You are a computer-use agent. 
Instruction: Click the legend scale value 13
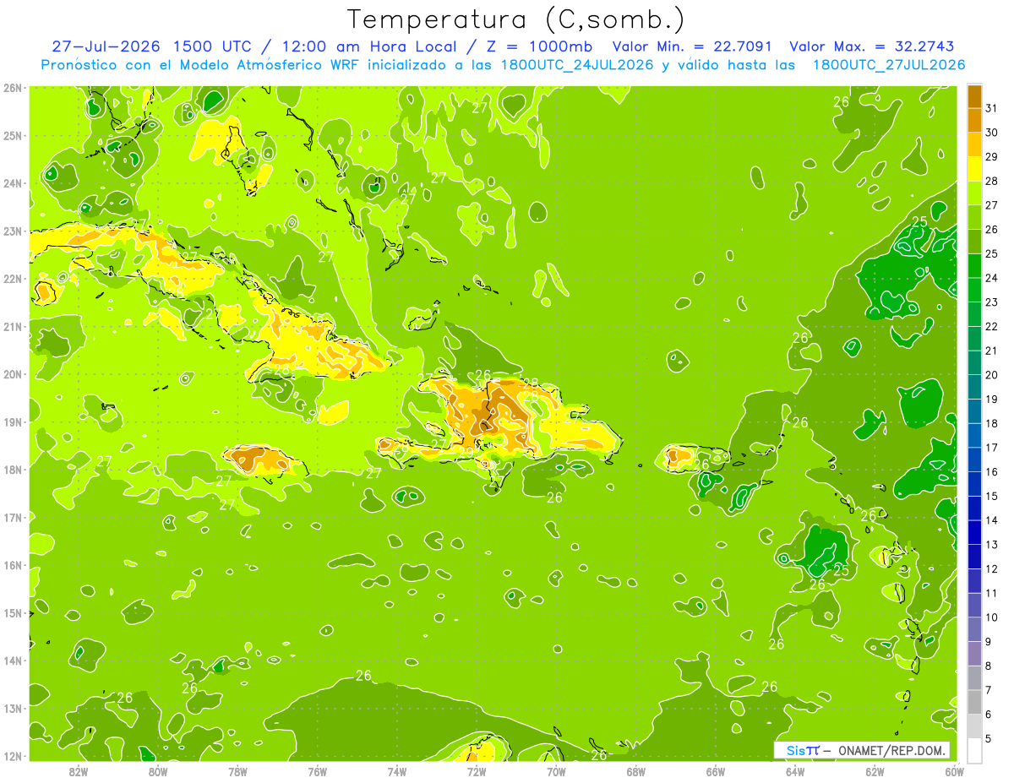992,545
